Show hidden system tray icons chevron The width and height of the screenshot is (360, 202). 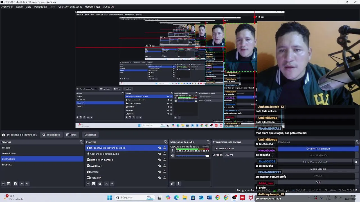(x=309, y=198)
